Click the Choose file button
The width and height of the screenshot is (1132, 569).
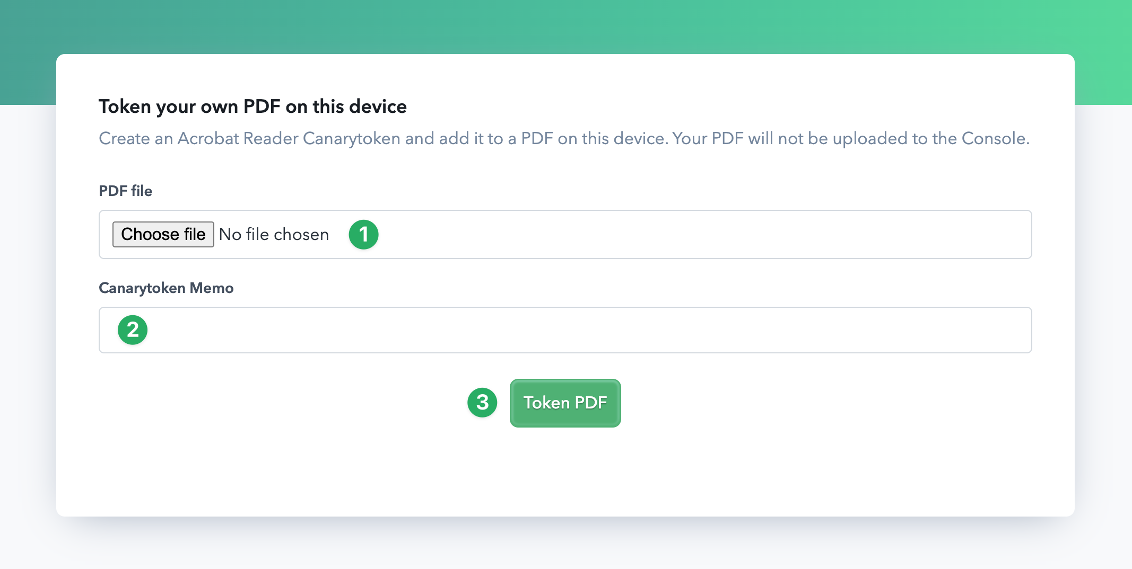163,234
